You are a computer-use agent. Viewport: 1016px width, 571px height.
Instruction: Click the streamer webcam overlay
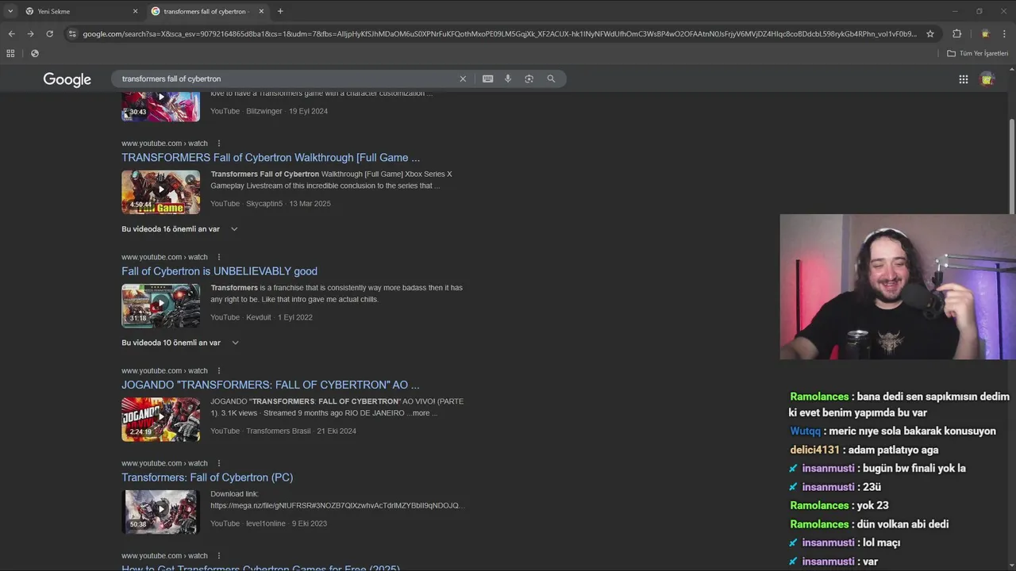tap(898, 287)
